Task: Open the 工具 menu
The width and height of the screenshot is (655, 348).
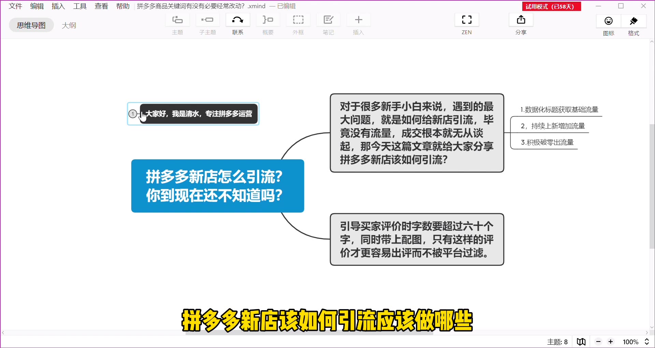Action: [x=80, y=6]
